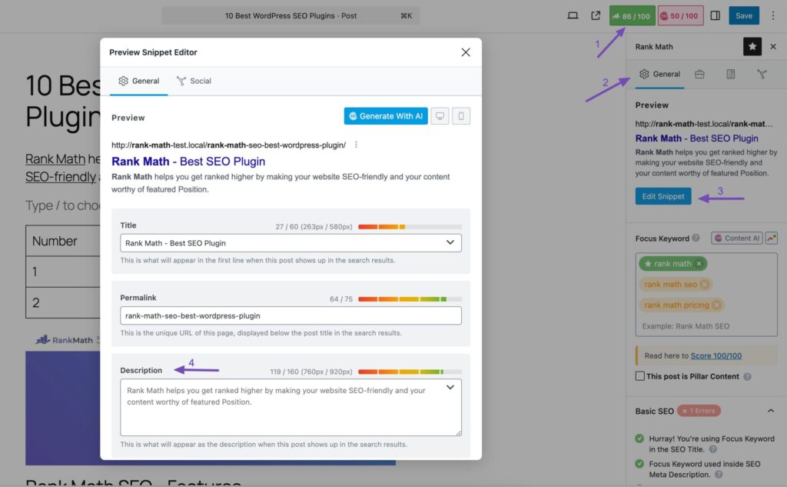Screen dimensions: 787x487
Task: Open the three-dot menu beside preview URL
Action: pos(356,145)
